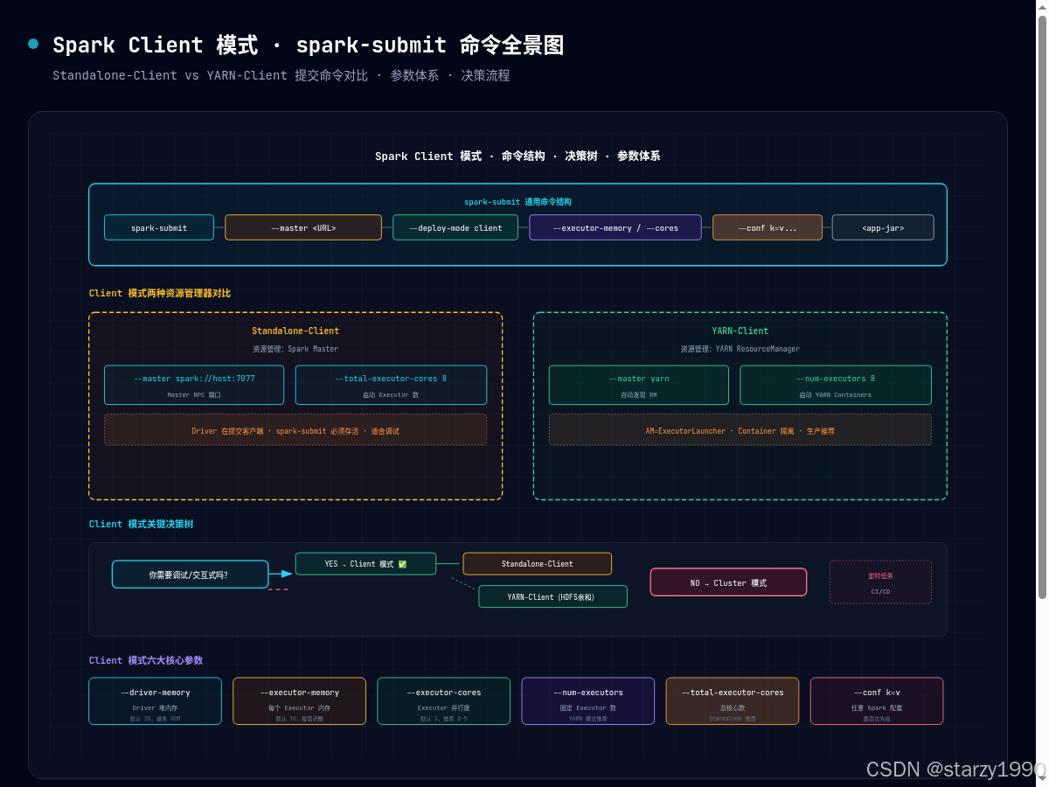Select the '--total-executor-cores' parameter card
This screenshot has height=787, width=1049.
pyautogui.click(x=733, y=701)
